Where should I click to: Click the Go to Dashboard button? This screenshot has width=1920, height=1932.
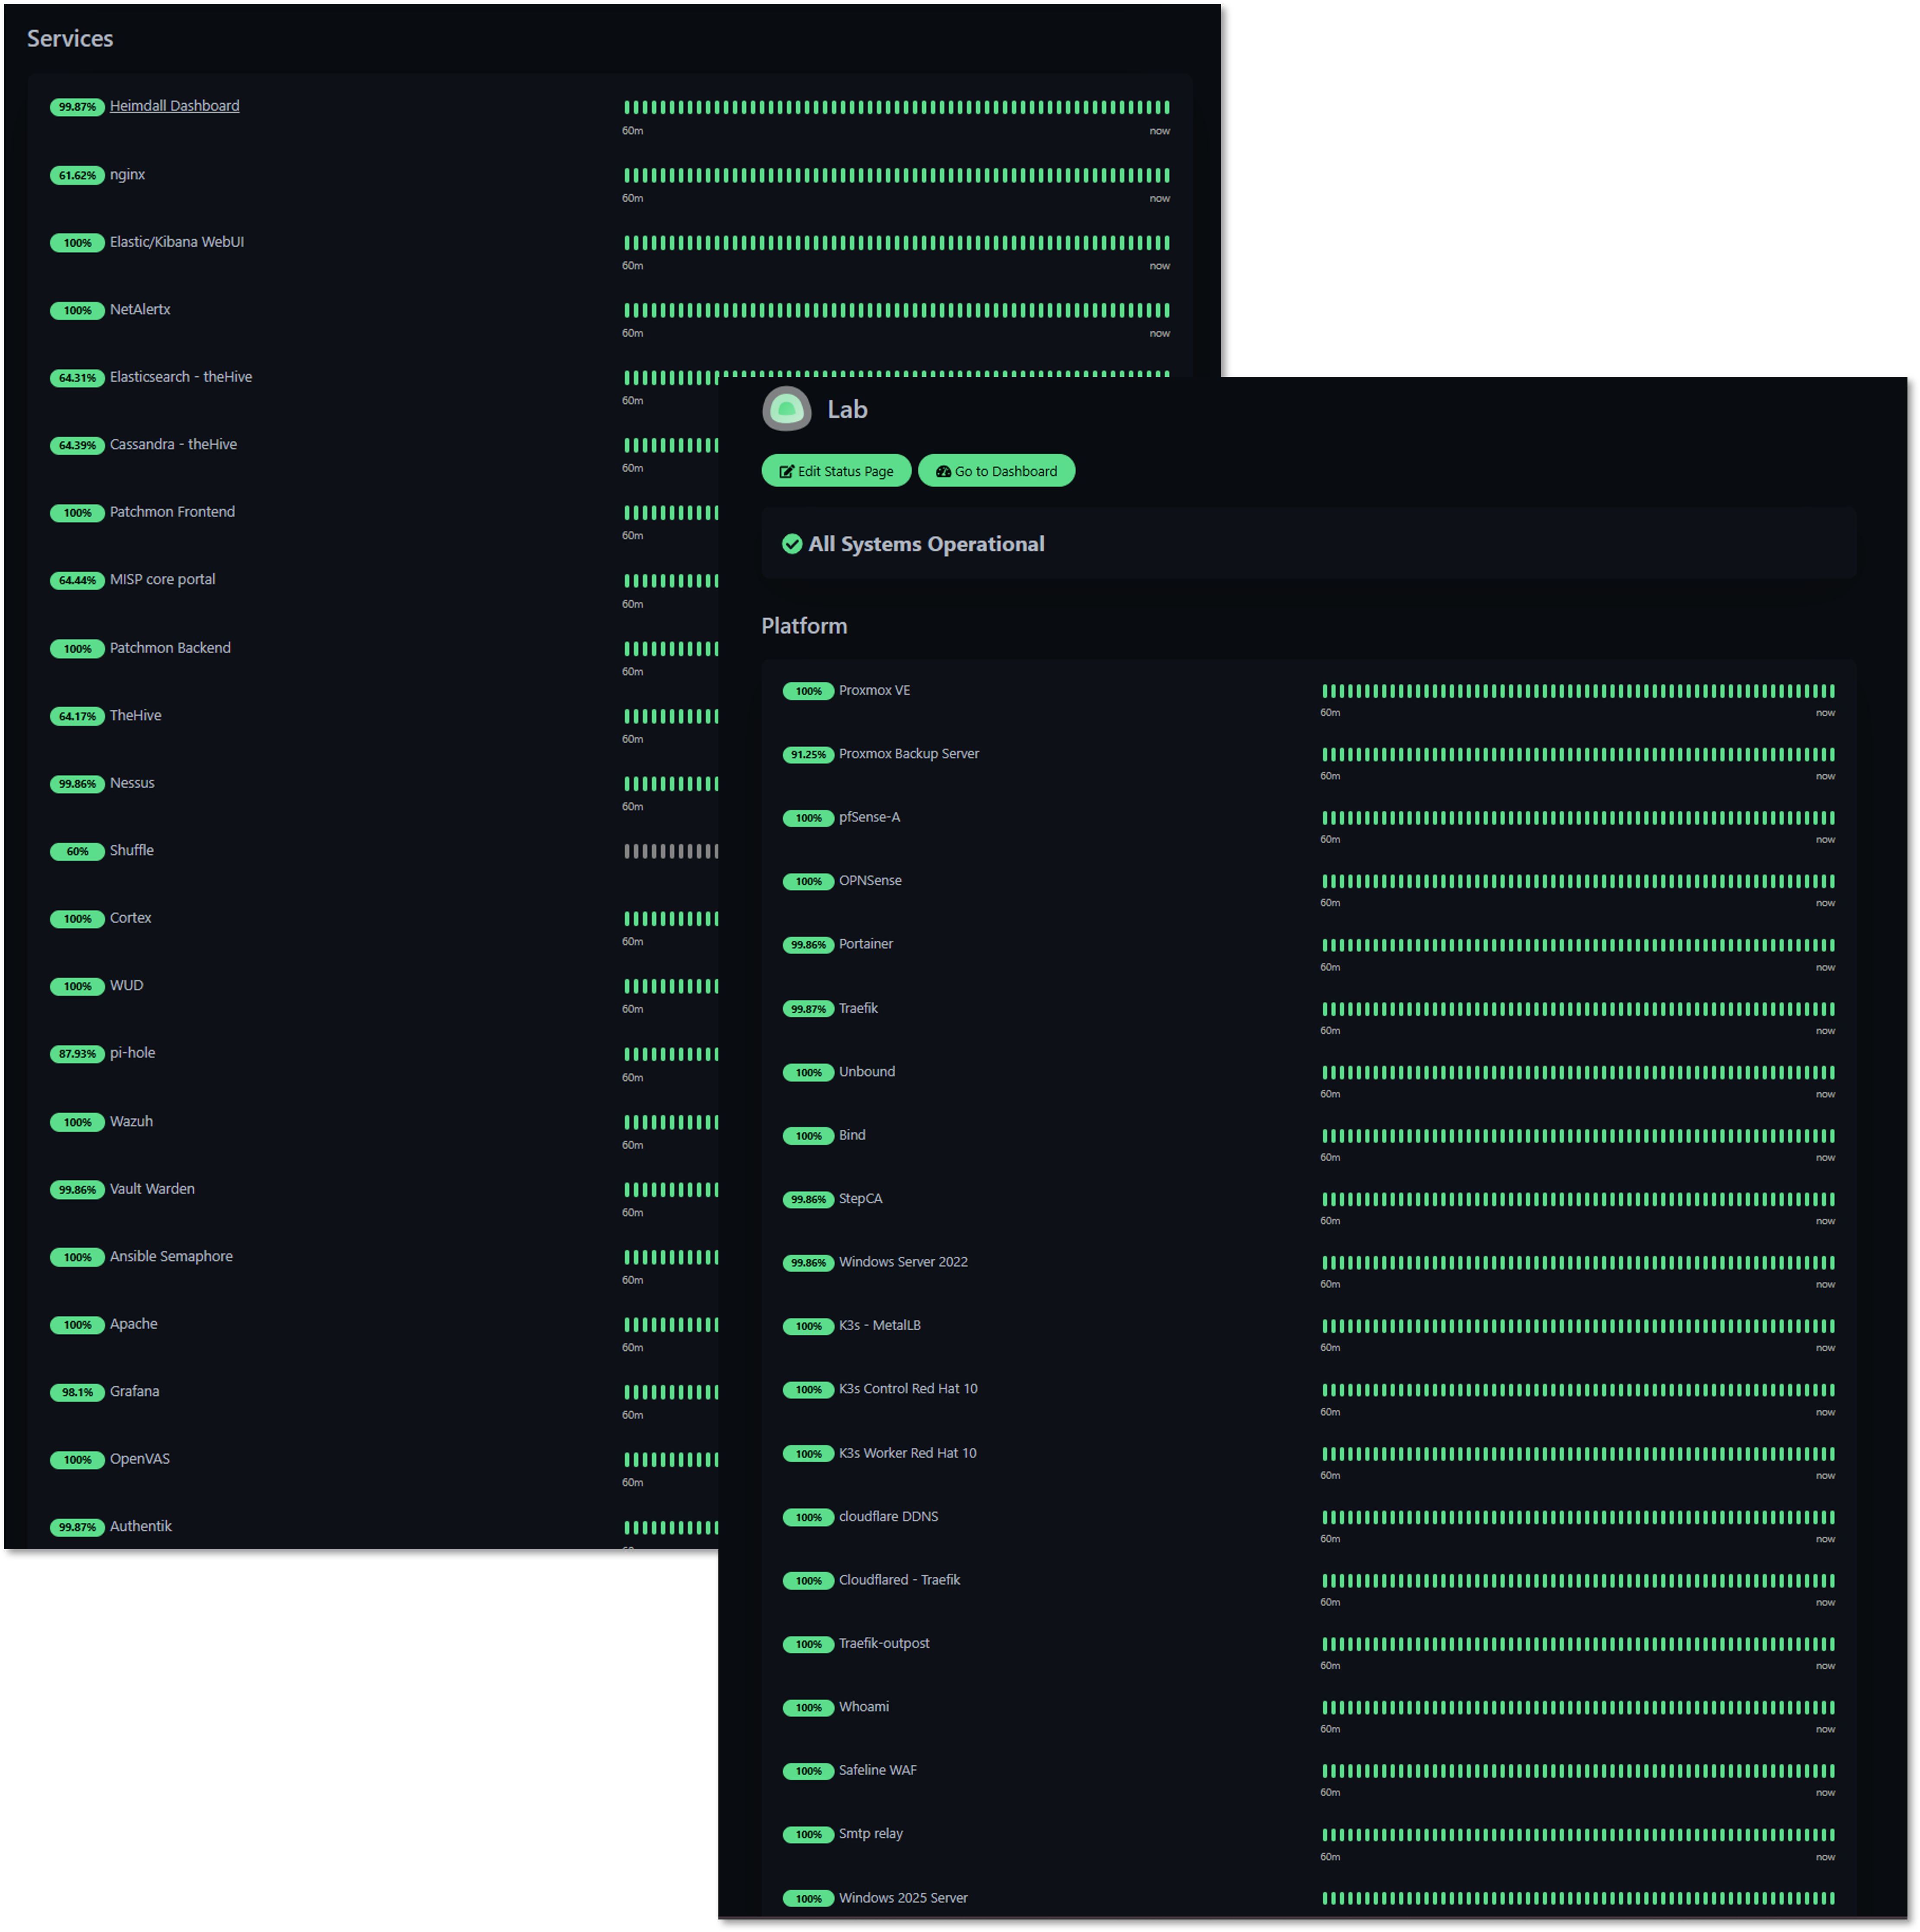(995, 470)
